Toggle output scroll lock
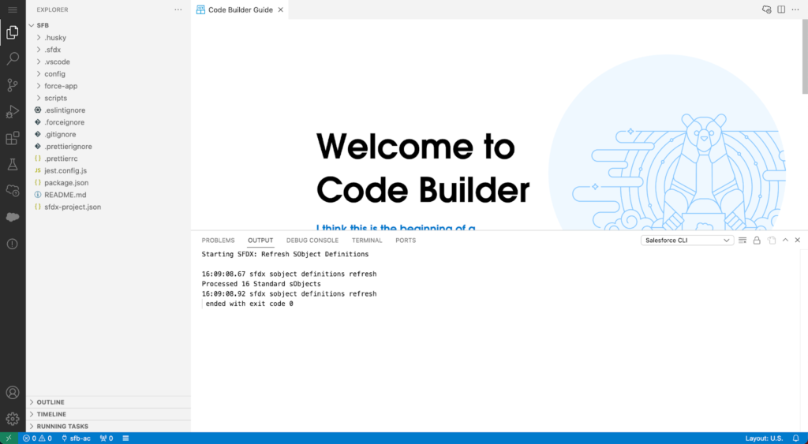Viewport: 808px width, 444px height. click(x=757, y=240)
